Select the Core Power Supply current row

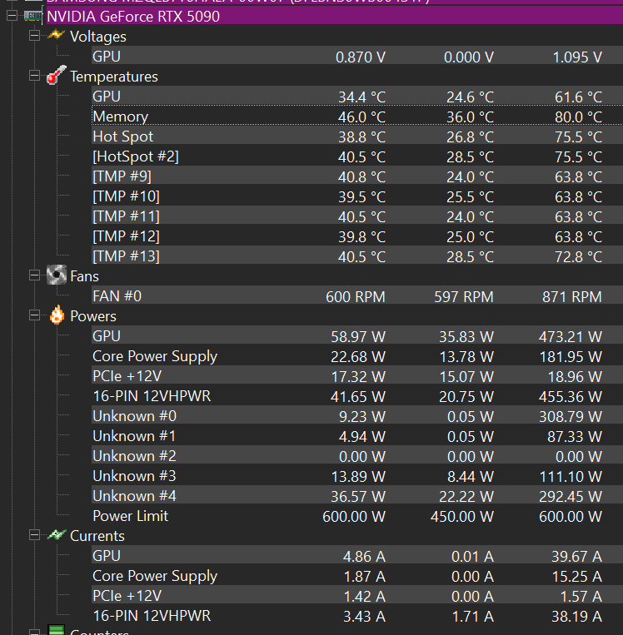click(x=357, y=576)
